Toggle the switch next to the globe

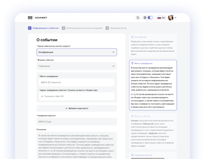tap(150, 18)
